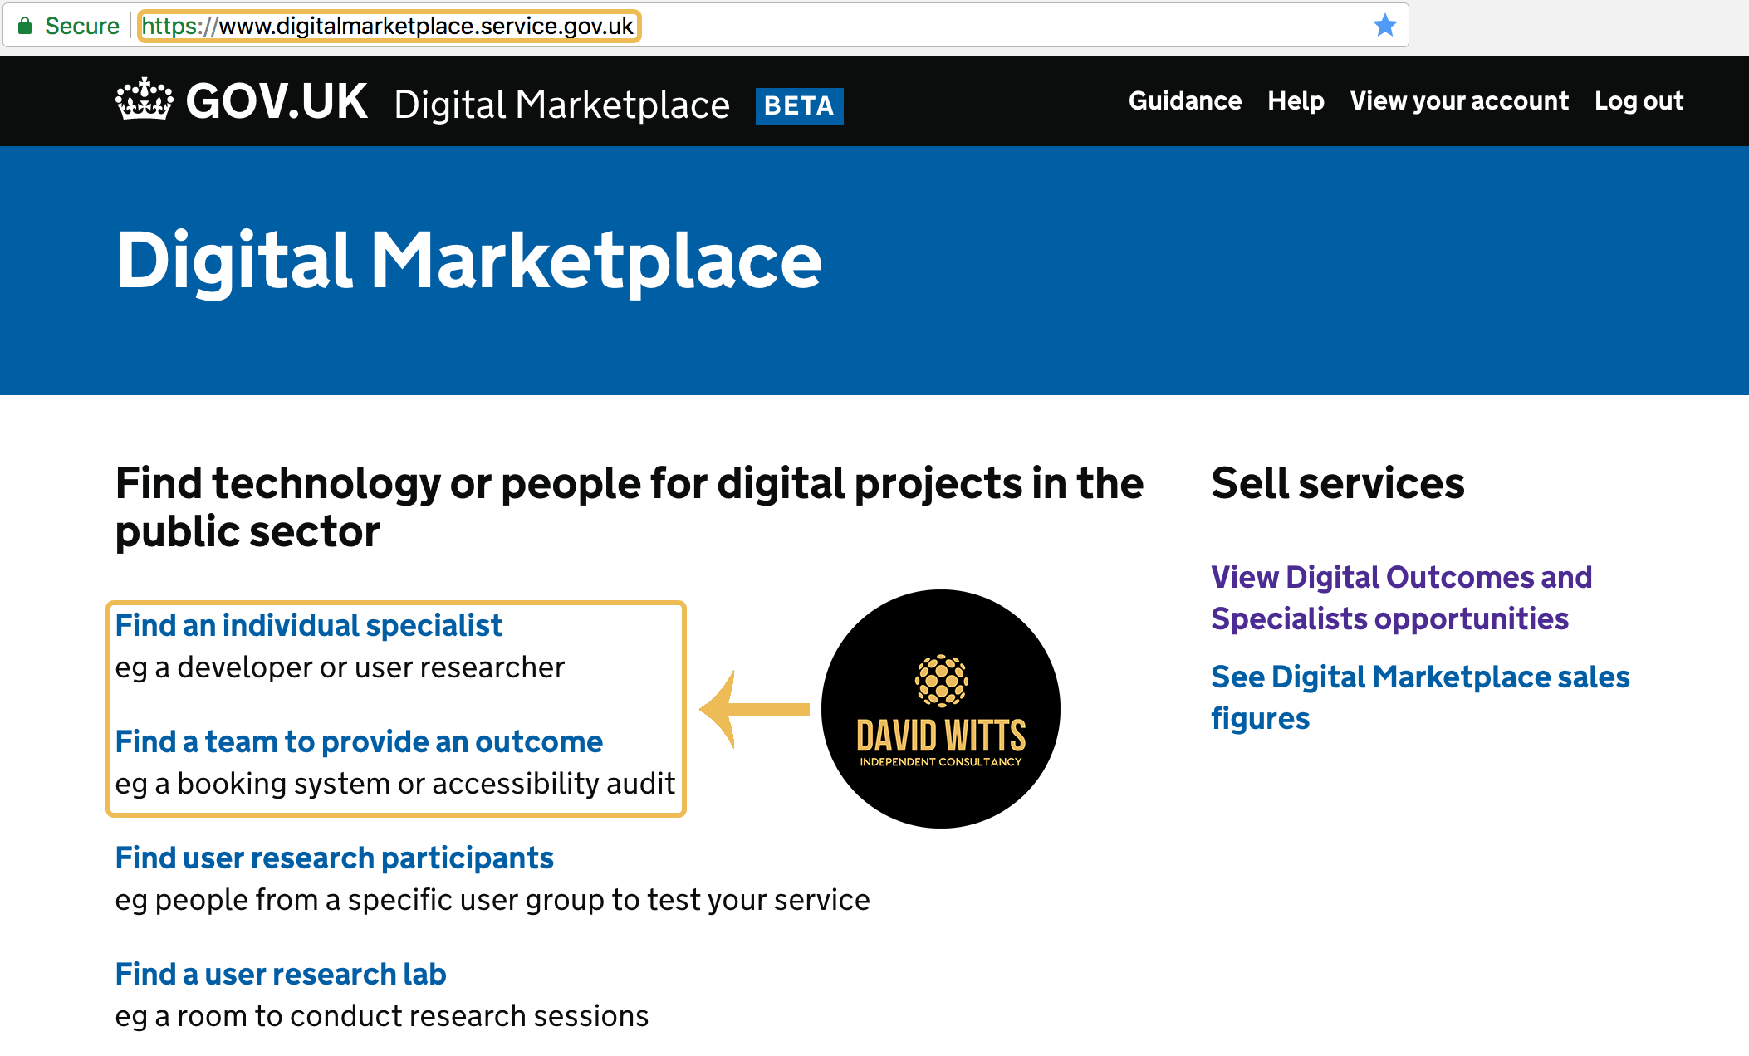Click the bookmark star icon
Viewport: 1749px width, 1056px height.
pos(1384,26)
